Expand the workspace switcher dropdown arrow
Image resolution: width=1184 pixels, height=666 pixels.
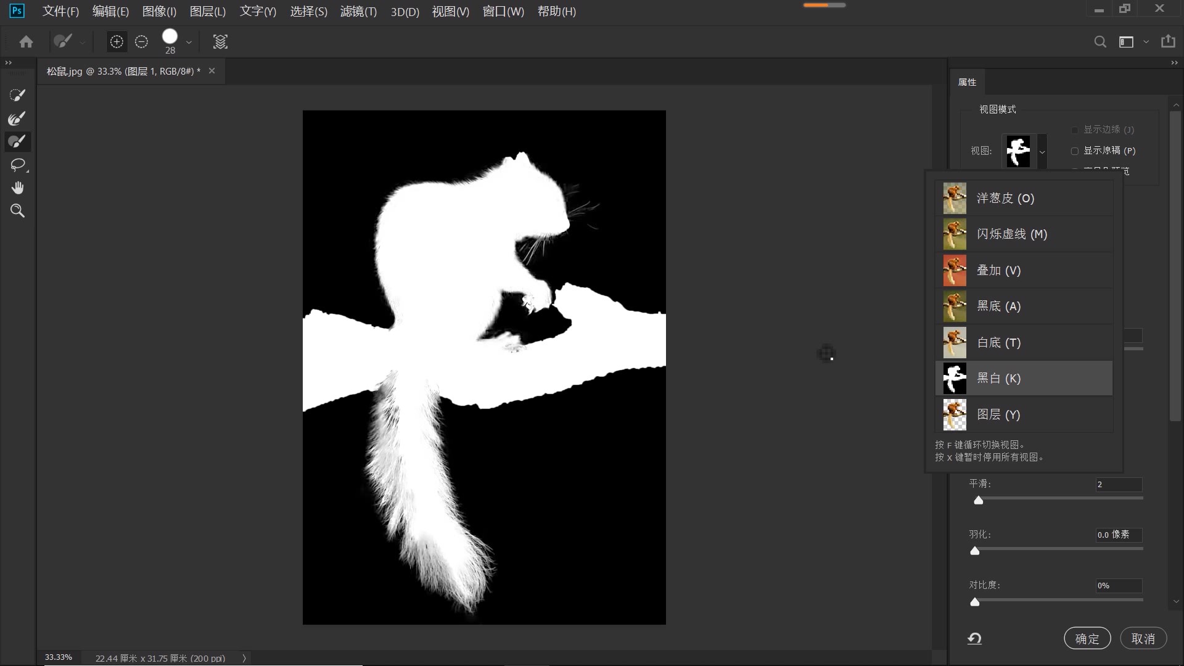(1146, 42)
